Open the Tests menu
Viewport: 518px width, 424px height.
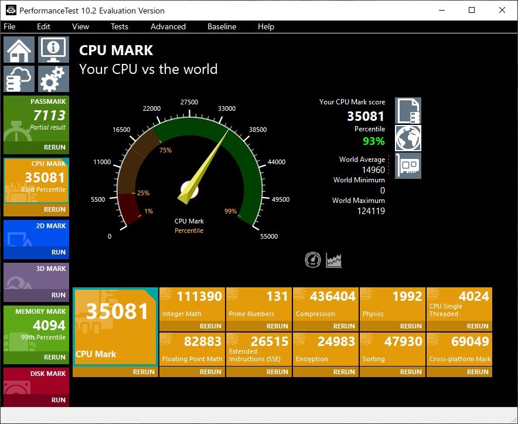click(x=120, y=26)
